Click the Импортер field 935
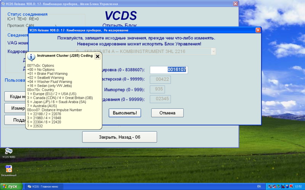This screenshot has width=305, height=190. pyautogui.click(x=157, y=89)
